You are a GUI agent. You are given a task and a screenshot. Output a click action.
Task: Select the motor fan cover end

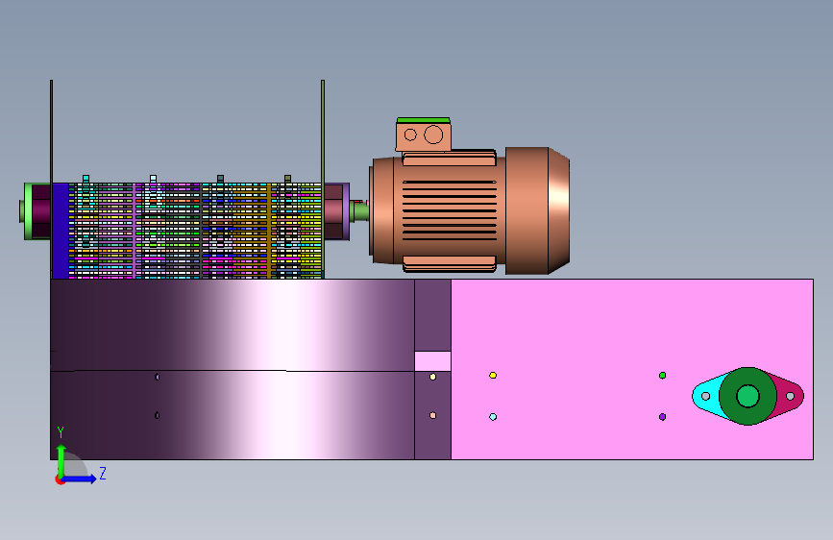click(538, 210)
